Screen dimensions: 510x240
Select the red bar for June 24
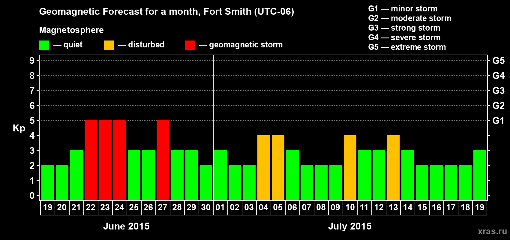[x=120, y=160]
